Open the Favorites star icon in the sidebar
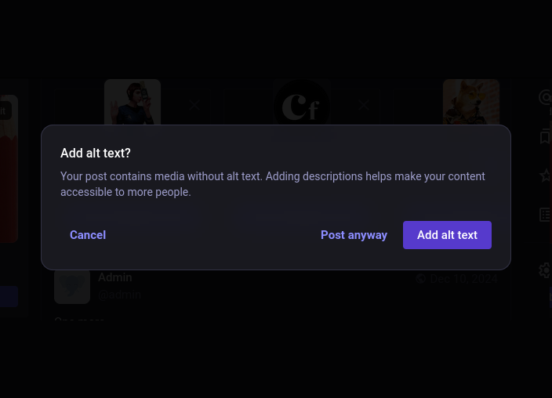 (546, 175)
